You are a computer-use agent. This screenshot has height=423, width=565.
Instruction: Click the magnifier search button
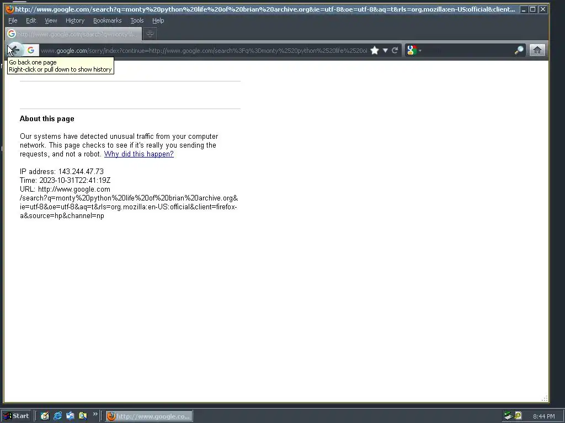519,50
